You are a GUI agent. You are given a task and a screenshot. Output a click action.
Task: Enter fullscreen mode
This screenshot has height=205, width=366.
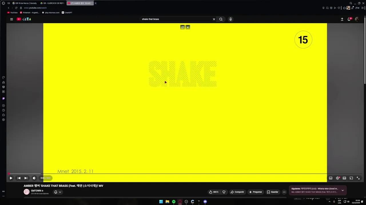coord(358,178)
